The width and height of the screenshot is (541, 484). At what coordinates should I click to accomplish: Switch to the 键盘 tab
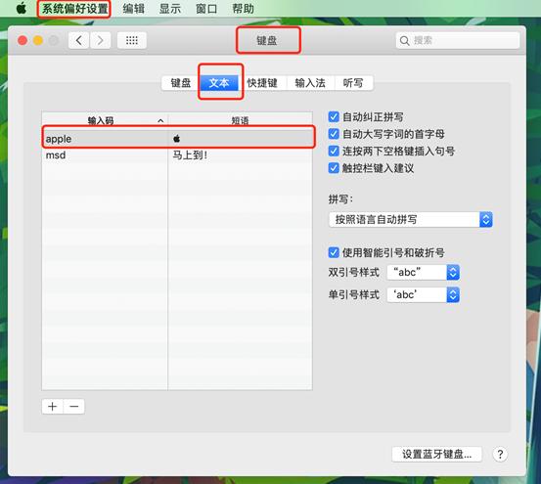click(x=181, y=83)
